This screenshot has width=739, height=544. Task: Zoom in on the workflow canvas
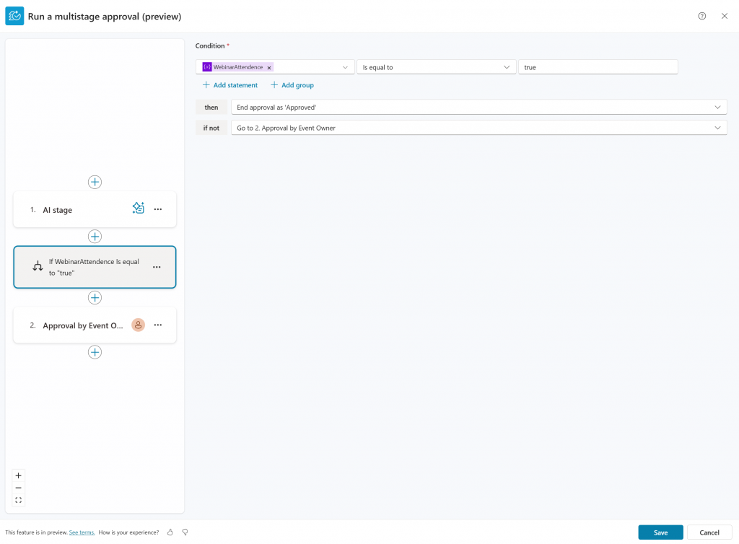click(x=19, y=475)
